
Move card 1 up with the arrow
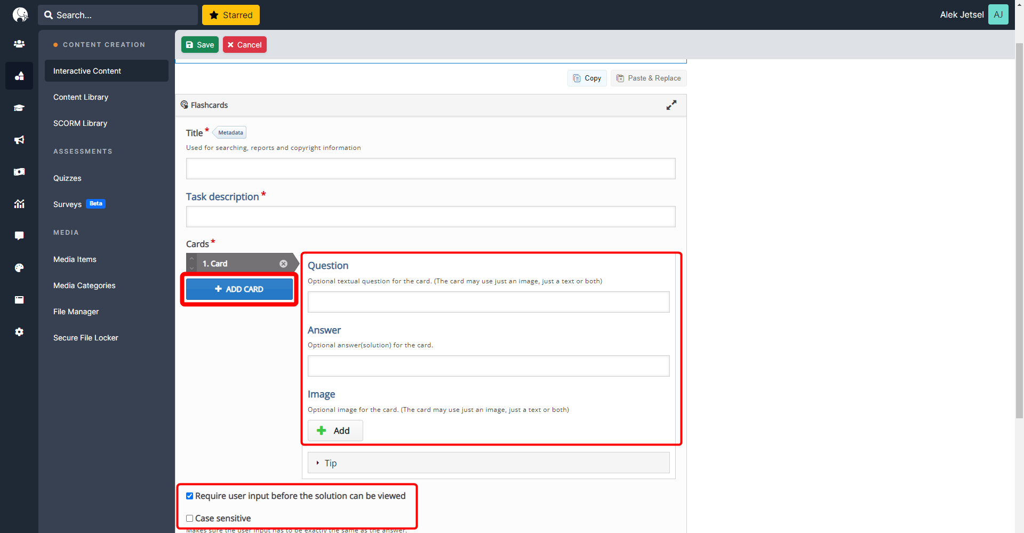191,259
